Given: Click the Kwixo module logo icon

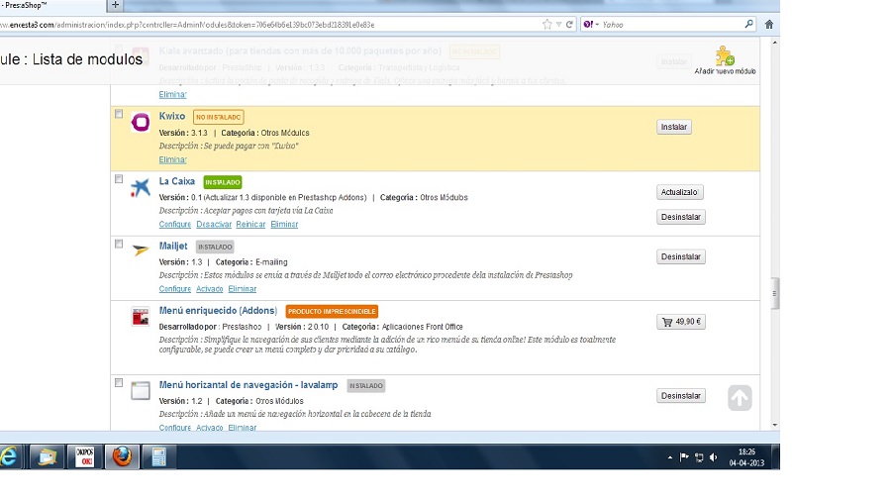Looking at the screenshot, I should pos(141,122).
